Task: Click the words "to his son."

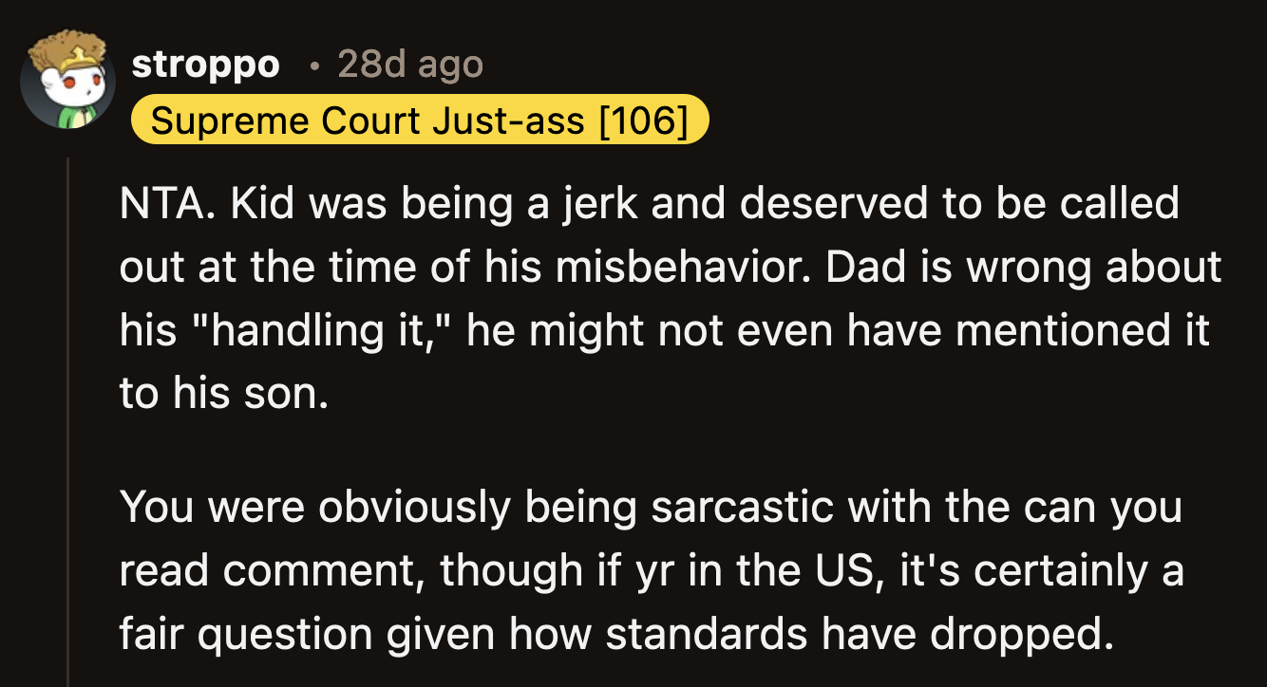Action: [224, 393]
